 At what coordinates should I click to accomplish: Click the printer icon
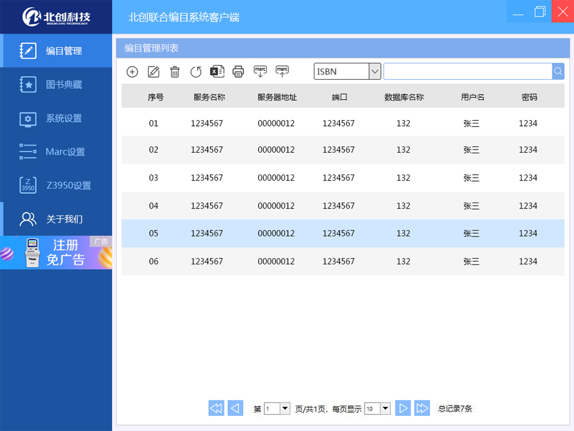238,72
